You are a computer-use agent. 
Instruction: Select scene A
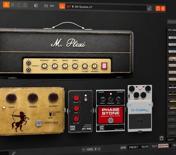(6, 5)
